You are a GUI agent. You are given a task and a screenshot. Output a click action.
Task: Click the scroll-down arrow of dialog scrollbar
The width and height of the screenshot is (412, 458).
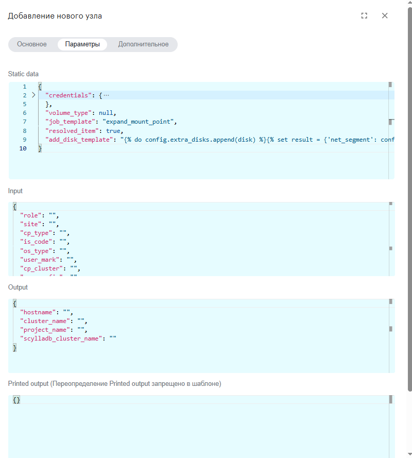point(409,455)
